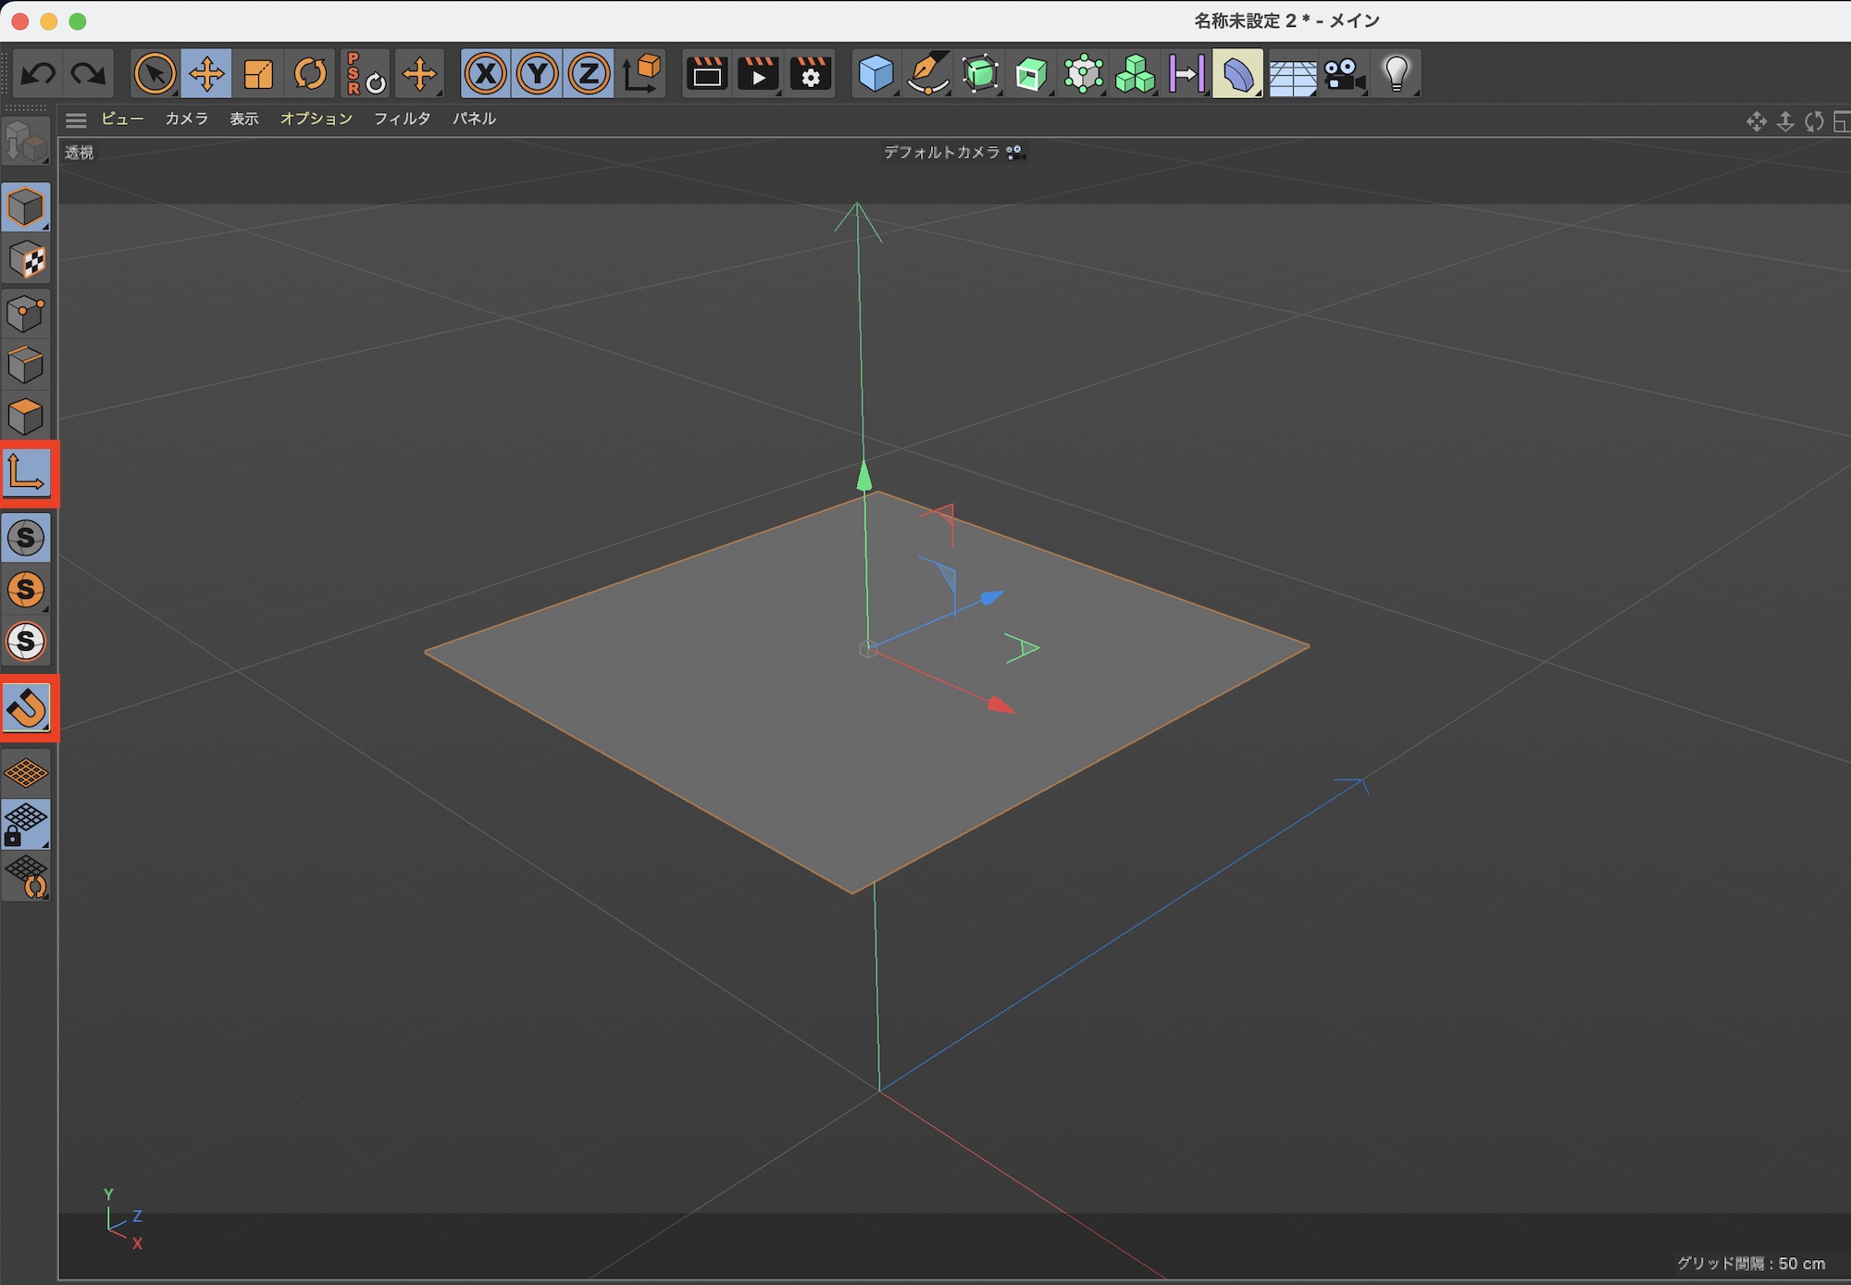Toggle Y axis lock

click(x=538, y=73)
